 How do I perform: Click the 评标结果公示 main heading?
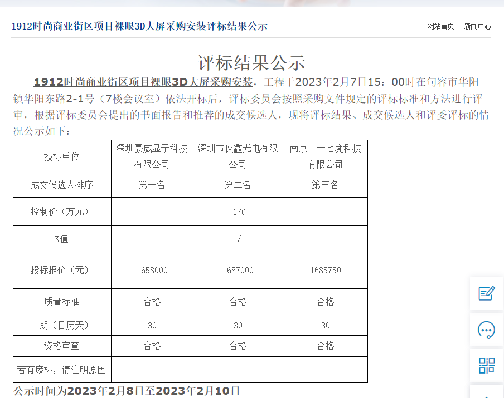pos(251,63)
